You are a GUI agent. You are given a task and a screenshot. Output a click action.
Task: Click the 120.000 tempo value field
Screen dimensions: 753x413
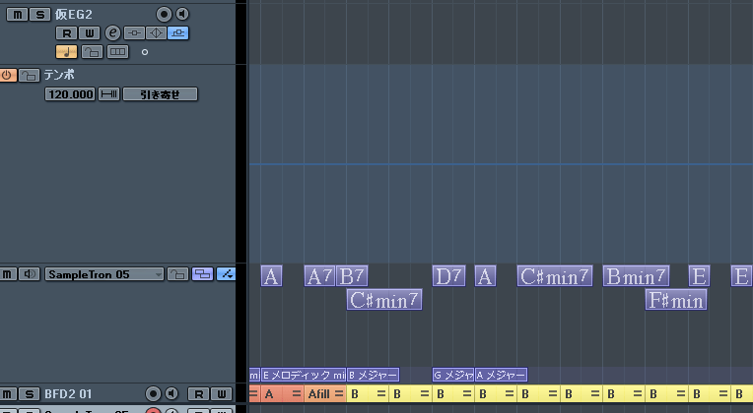[x=71, y=93]
